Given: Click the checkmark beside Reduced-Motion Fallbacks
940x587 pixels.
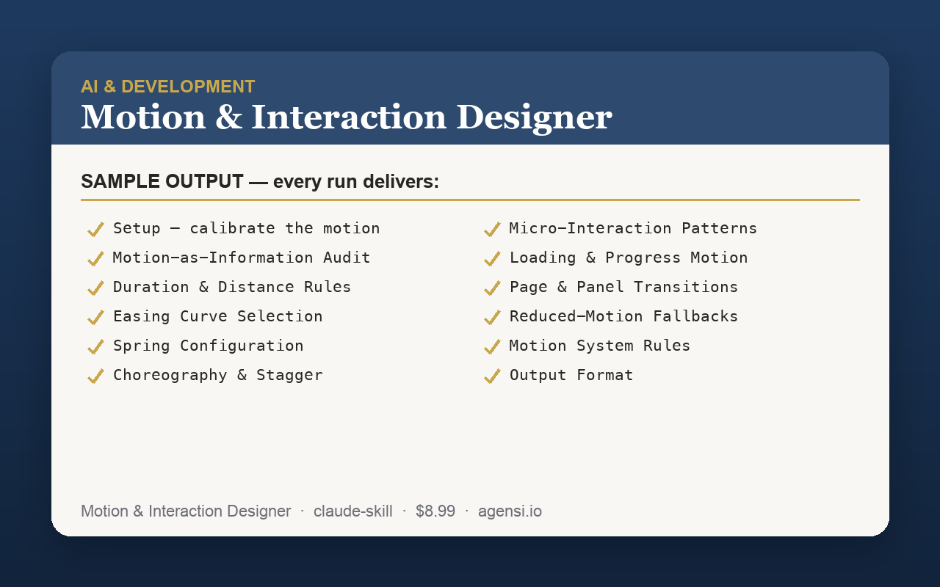Looking at the screenshot, I should 492,318.
